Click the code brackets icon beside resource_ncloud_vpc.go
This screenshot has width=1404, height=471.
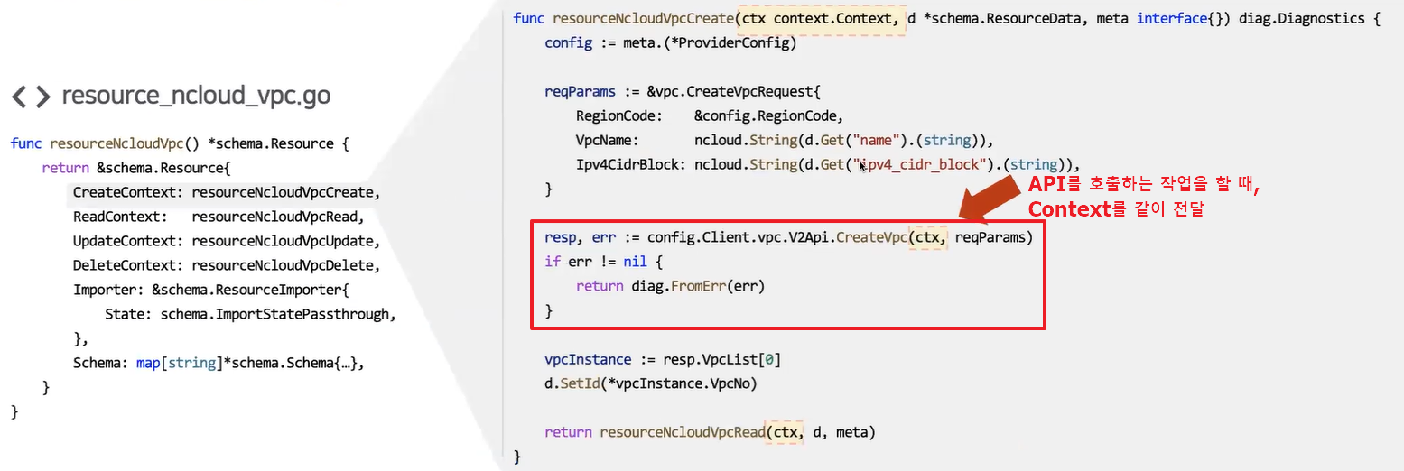pyautogui.click(x=31, y=96)
